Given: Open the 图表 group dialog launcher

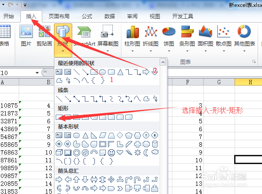Looking at the screenshot, I should tap(254, 62).
